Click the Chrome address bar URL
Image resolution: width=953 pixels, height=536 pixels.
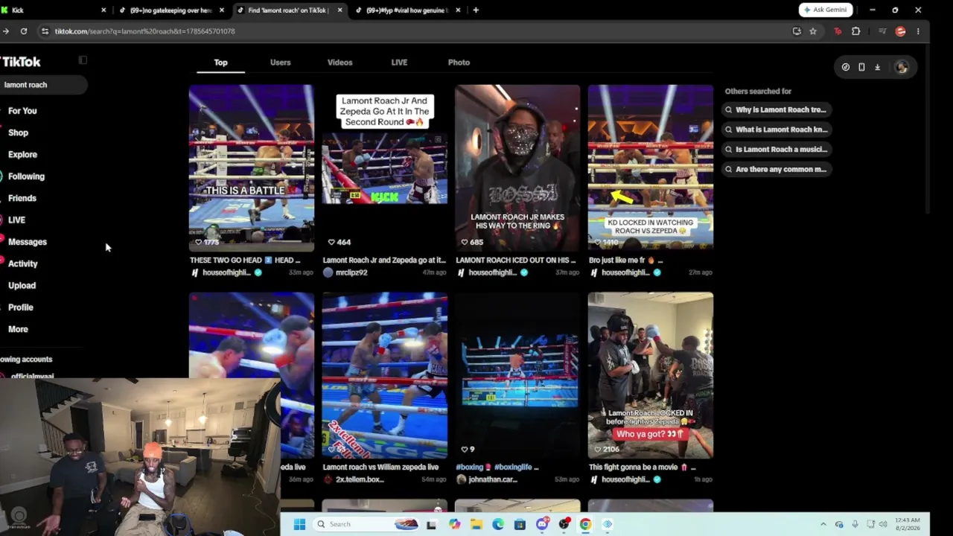(144, 31)
